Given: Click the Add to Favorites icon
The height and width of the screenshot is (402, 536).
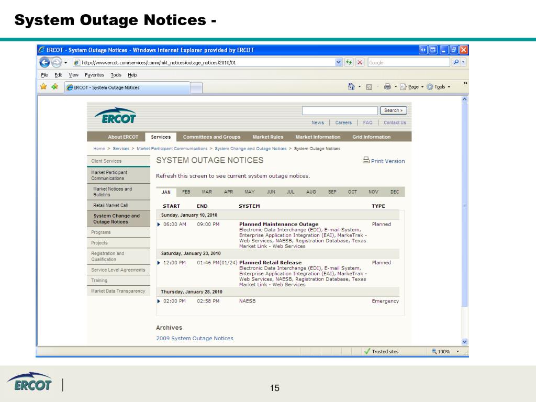Looking at the screenshot, I should point(55,86).
